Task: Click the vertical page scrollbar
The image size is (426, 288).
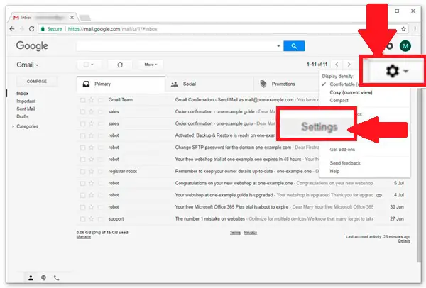Action: pos(418,175)
